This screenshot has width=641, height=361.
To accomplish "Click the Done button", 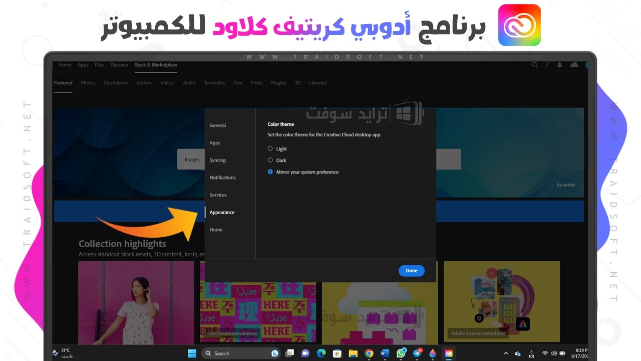I will pyautogui.click(x=411, y=270).
